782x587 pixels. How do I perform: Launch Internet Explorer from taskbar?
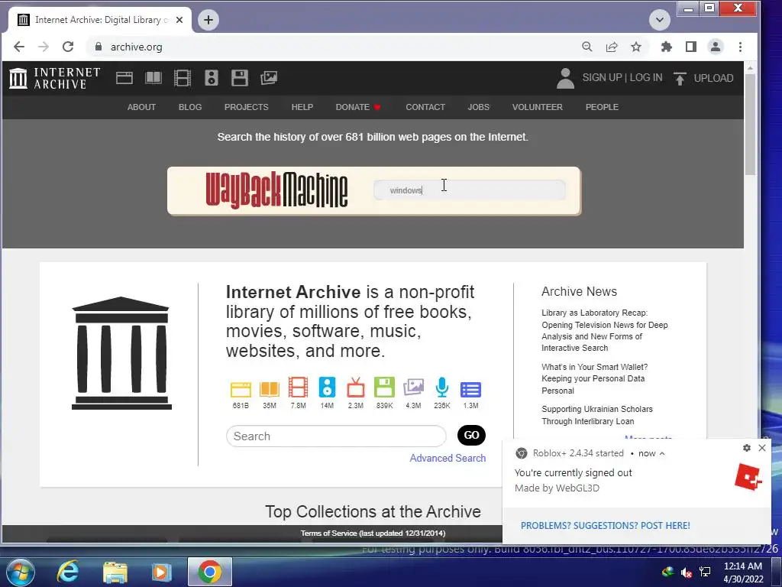68,572
